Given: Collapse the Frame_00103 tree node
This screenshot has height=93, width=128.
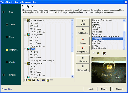Looking at the screenshot, I should tap(25, 20).
